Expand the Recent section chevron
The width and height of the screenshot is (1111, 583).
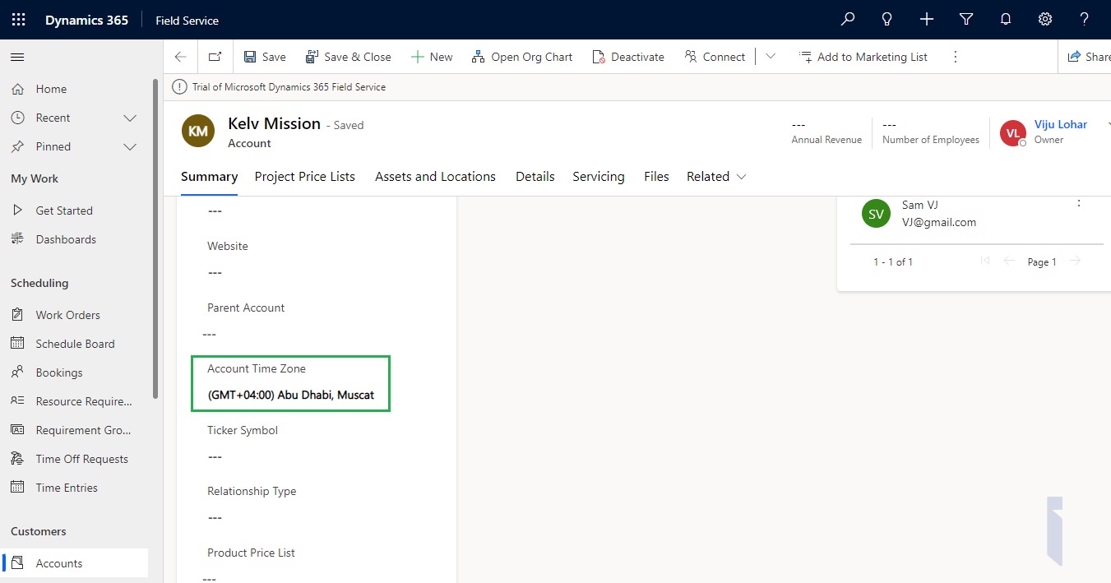130,118
